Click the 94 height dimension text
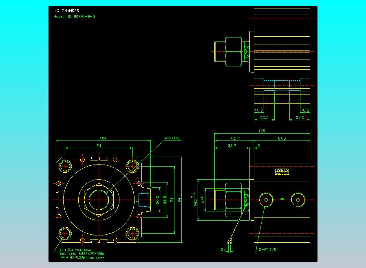Image resolution: width=366 pixels, height=268 pixels. [179, 200]
